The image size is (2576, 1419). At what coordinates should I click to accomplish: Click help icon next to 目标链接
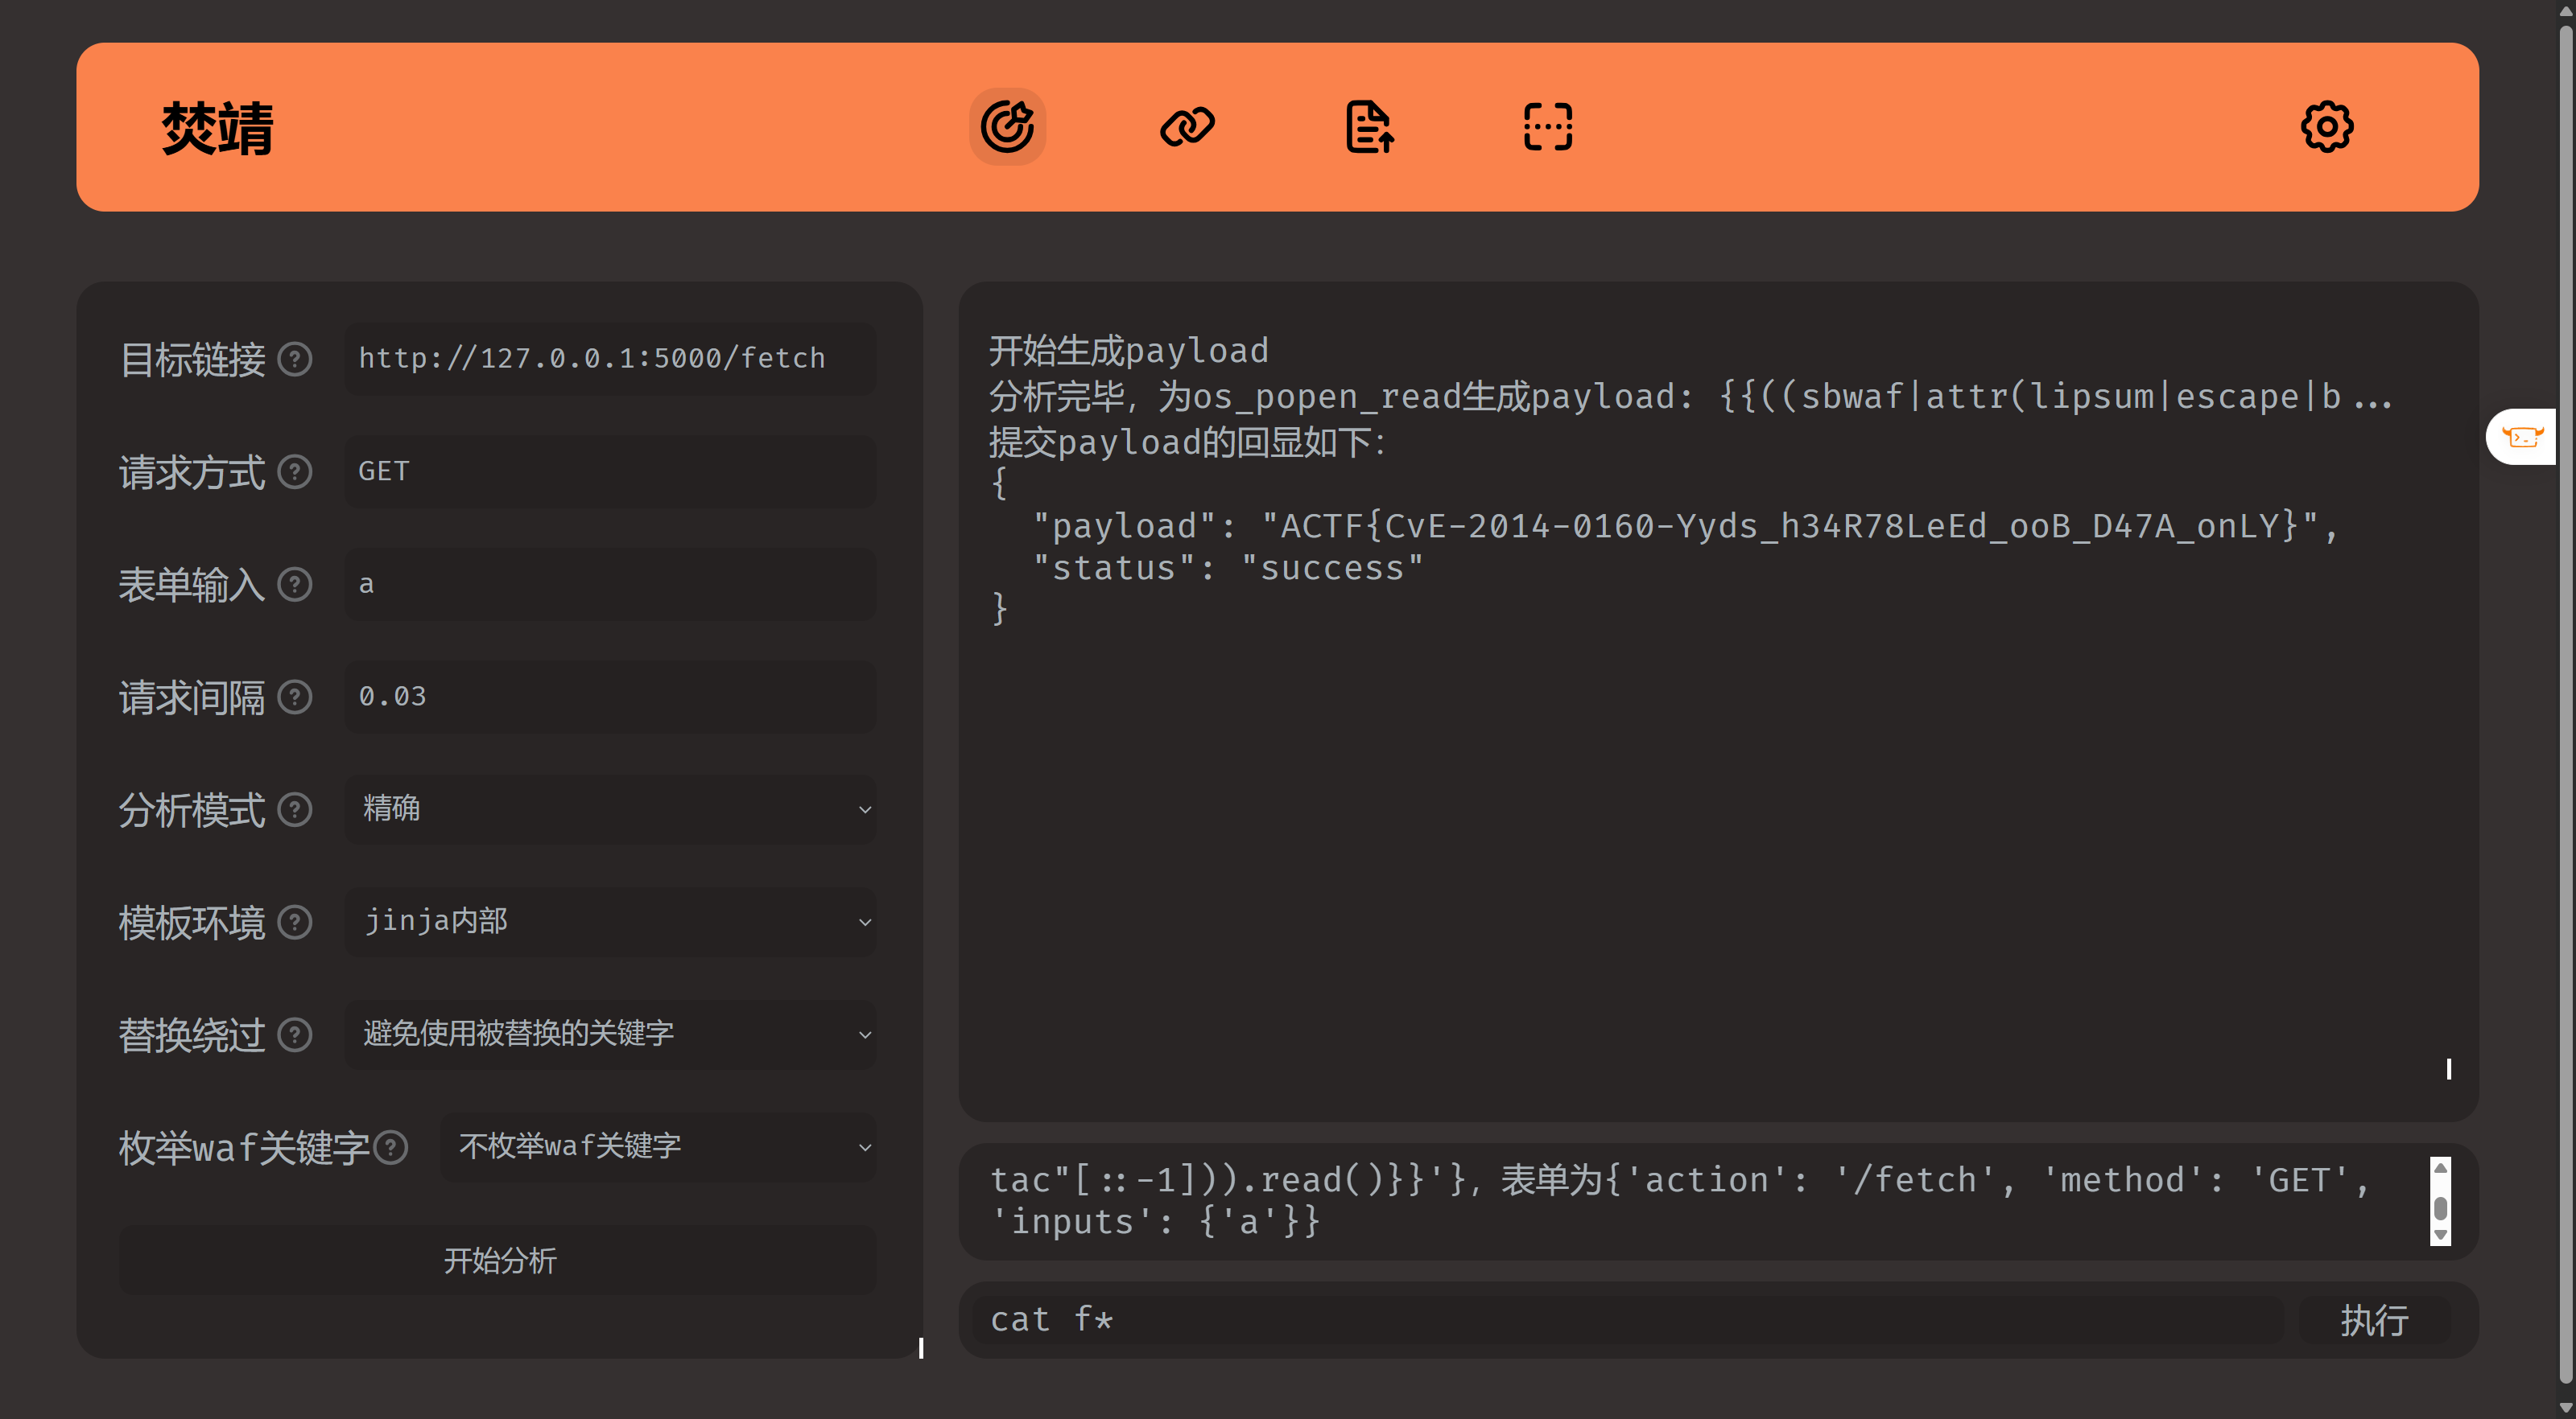click(295, 359)
